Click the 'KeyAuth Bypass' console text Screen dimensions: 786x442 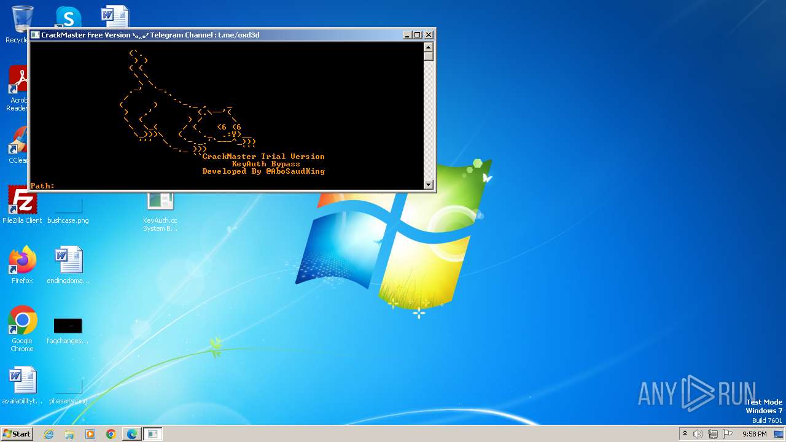click(x=266, y=164)
